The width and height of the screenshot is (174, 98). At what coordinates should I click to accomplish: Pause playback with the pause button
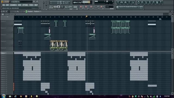[x=55, y=7]
